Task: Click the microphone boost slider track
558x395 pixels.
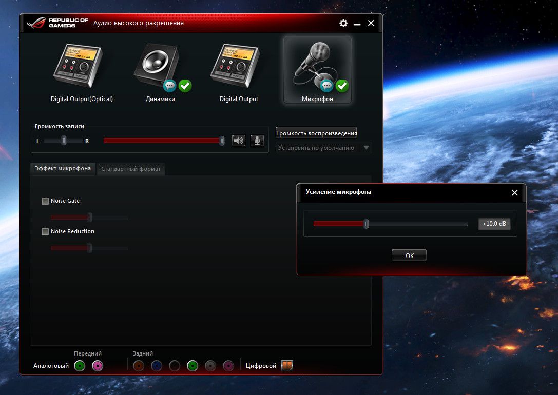Action: click(390, 224)
